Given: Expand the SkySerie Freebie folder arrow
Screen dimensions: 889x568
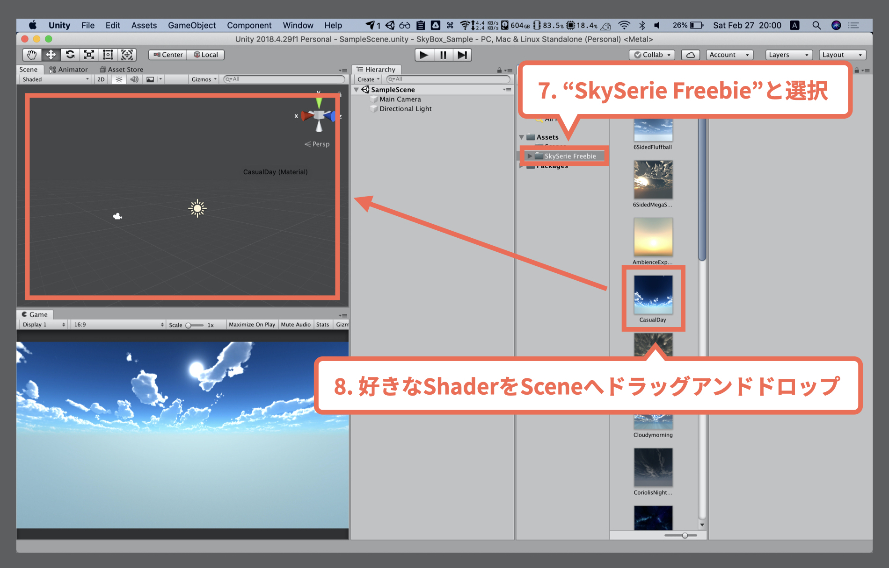Looking at the screenshot, I should 530,156.
